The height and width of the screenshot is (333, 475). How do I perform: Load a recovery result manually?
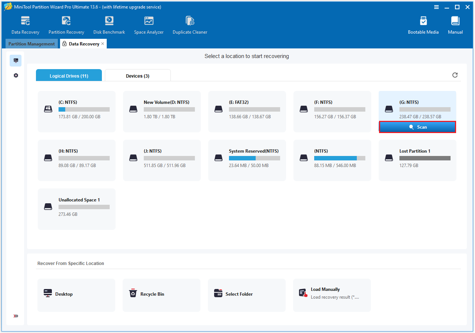[332, 293]
